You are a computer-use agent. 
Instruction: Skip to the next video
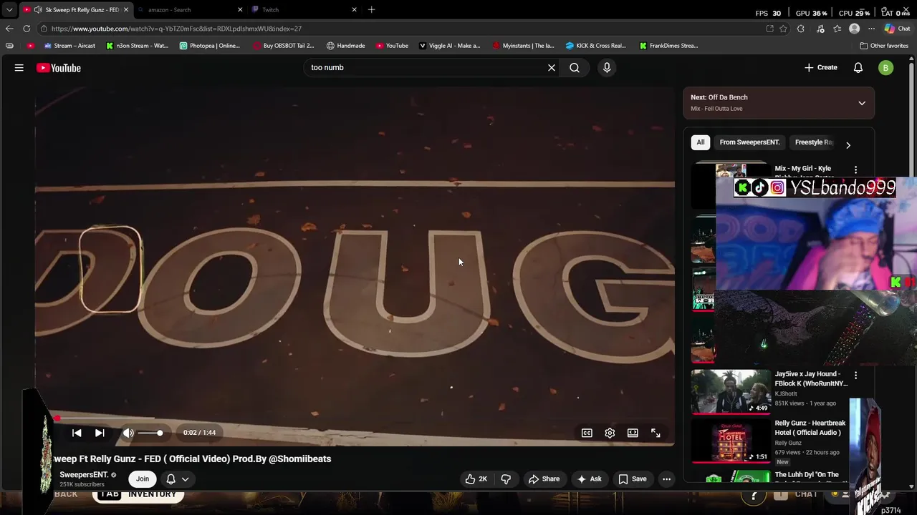click(x=100, y=433)
